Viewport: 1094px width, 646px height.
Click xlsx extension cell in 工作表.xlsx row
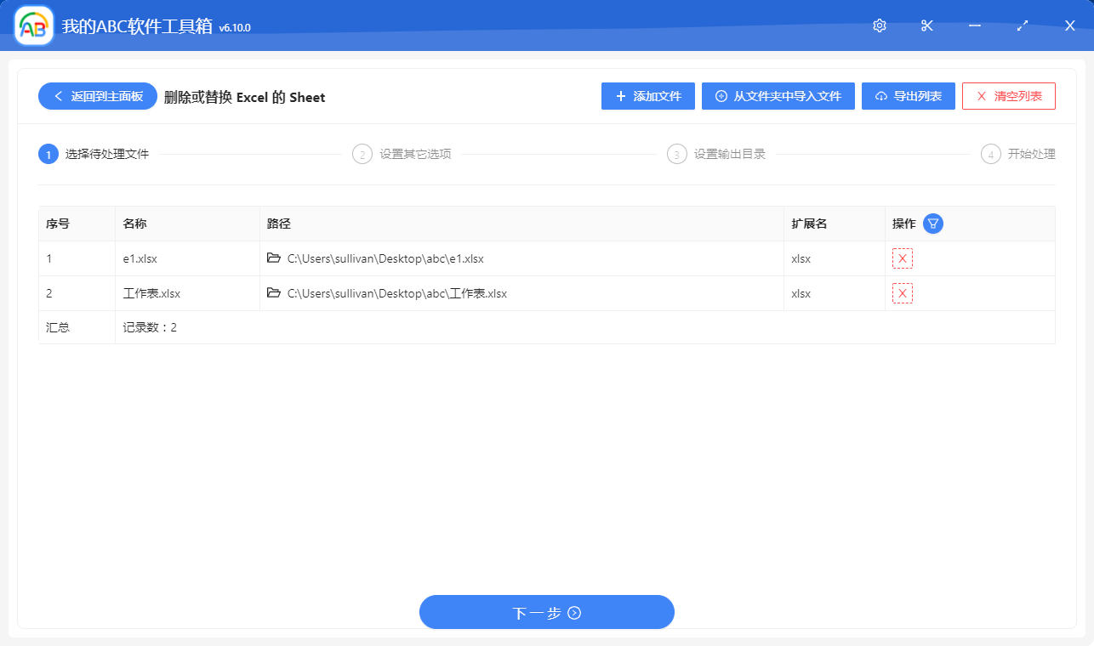tap(835, 293)
